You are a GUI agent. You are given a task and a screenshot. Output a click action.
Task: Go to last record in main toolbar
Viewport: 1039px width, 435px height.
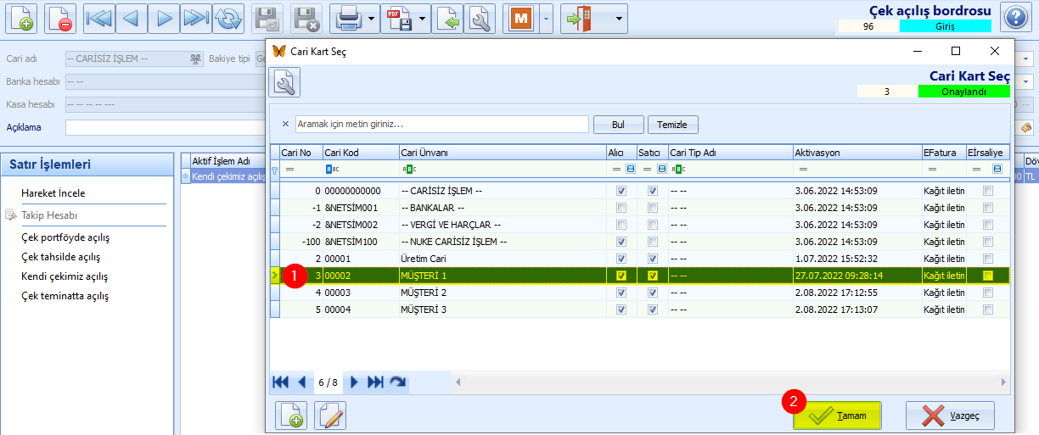coord(196,18)
